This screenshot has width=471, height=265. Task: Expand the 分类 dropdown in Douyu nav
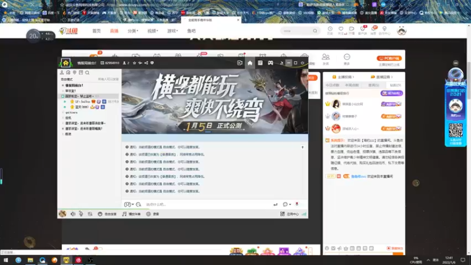point(133,31)
